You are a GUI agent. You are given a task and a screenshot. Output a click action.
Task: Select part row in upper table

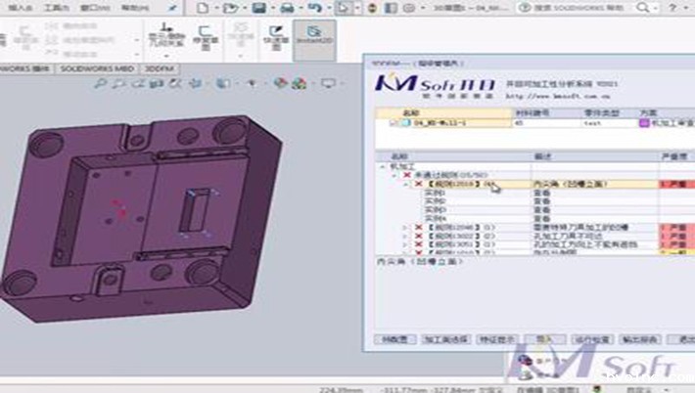[x=535, y=123]
